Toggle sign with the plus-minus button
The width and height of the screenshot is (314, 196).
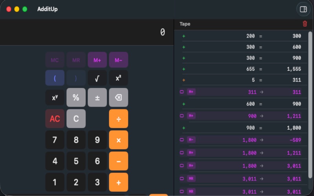[x=97, y=97]
